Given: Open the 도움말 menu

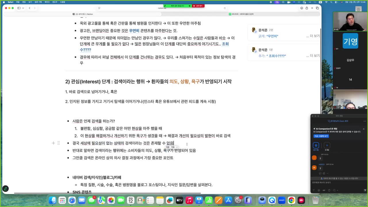Looking at the screenshot, I should (x=63, y=2).
